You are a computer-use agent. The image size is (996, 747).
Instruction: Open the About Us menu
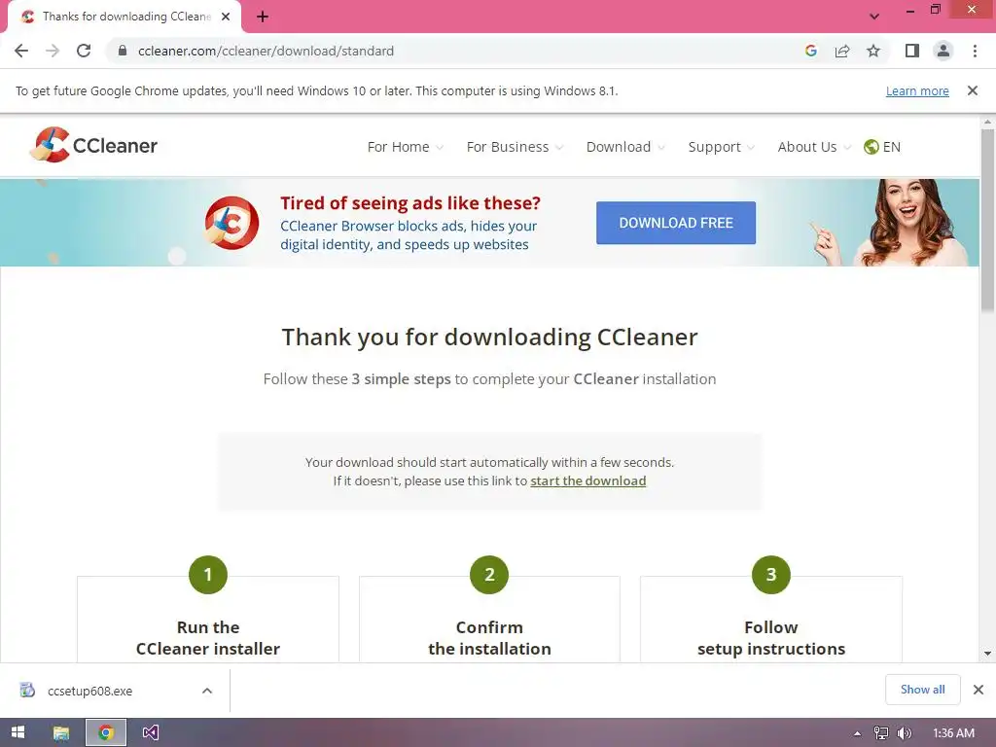tap(814, 147)
